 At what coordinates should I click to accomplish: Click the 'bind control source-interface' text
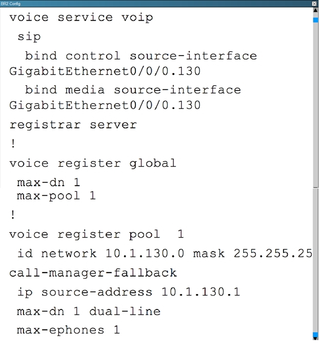pos(141,56)
